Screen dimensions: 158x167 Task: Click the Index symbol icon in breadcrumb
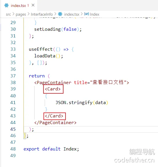click(x=86, y=14)
